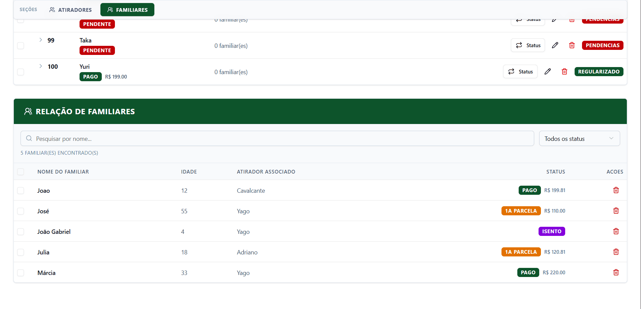This screenshot has width=641, height=309.
Task: Click the amount R$ 110.00
Action: point(555,211)
